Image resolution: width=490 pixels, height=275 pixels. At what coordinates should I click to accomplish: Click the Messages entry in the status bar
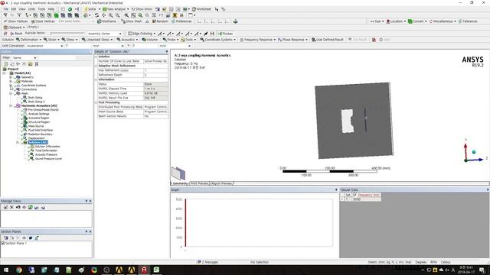point(207,262)
